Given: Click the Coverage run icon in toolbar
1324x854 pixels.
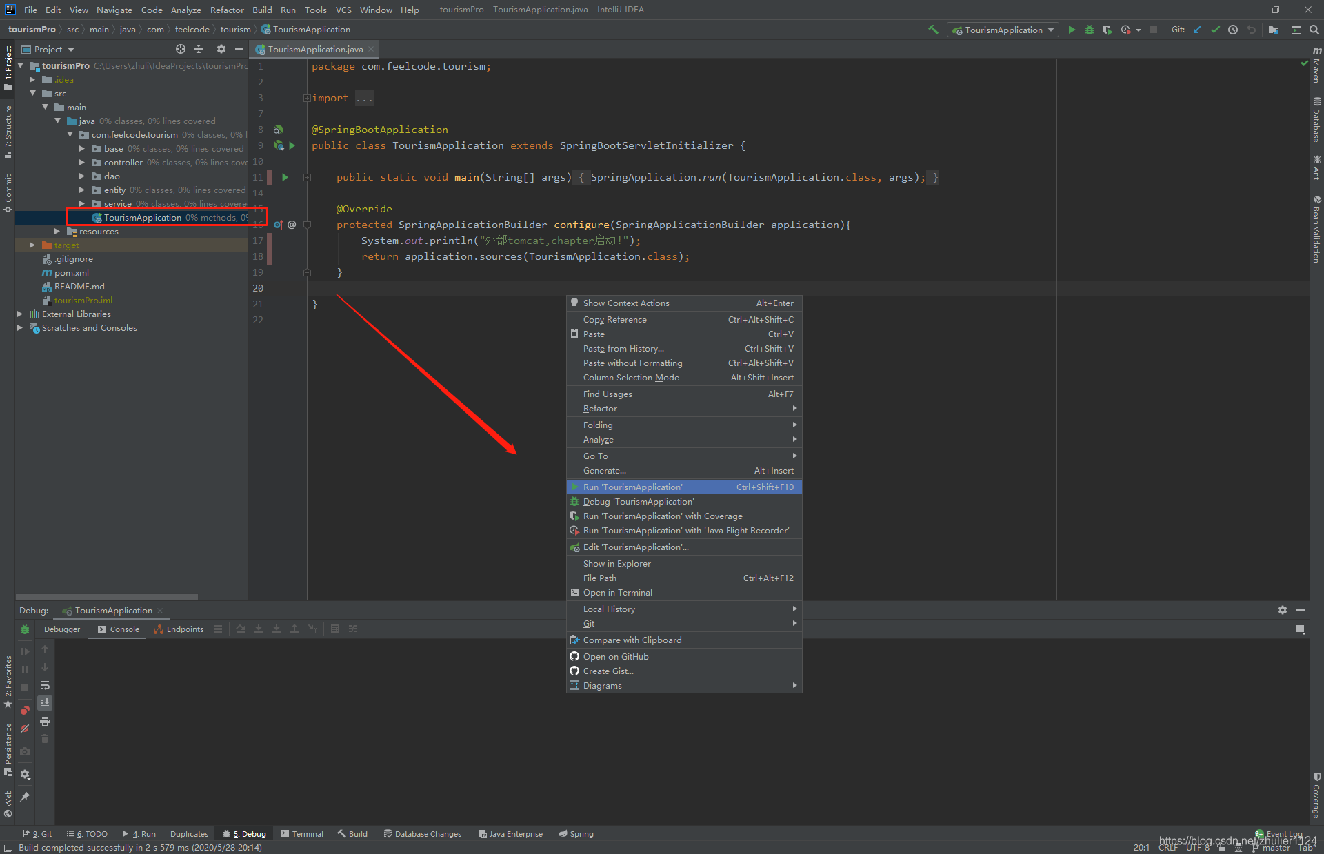Looking at the screenshot, I should (x=1108, y=32).
